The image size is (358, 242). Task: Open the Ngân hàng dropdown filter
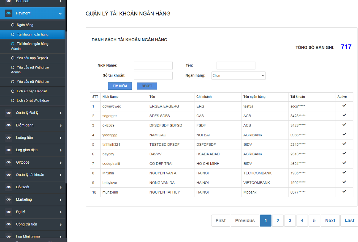[x=238, y=76]
